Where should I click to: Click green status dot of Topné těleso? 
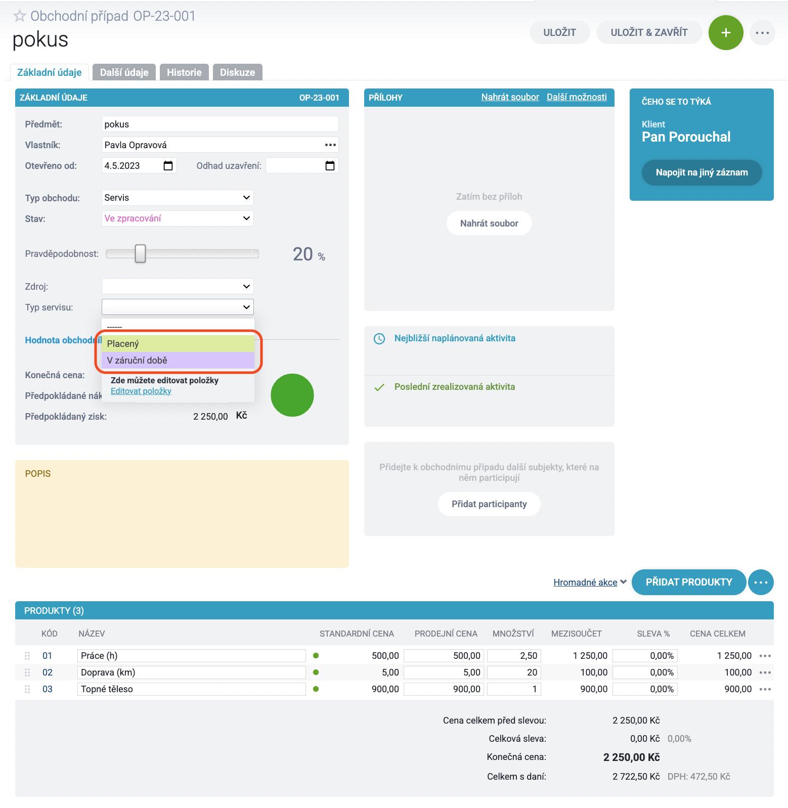[x=316, y=689]
